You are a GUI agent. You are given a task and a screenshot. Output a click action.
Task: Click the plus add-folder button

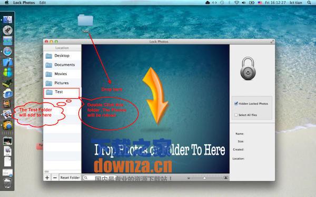point(47,178)
